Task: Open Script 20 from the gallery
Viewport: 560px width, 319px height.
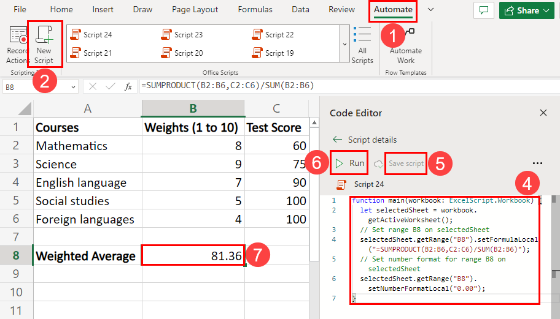Action: pos(182,53)
